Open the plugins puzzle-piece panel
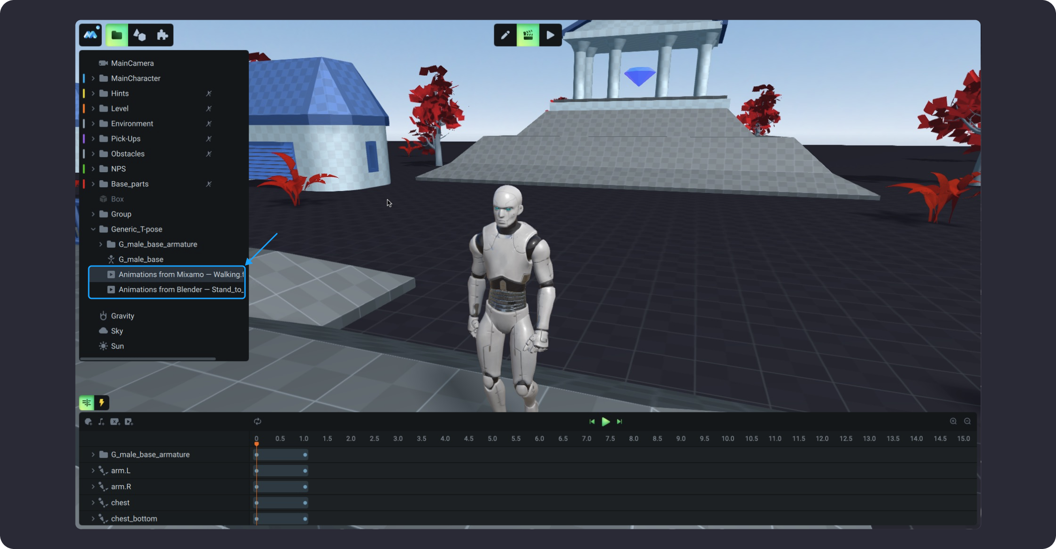This screenshot has height=549, width=1056. point(162,35)
